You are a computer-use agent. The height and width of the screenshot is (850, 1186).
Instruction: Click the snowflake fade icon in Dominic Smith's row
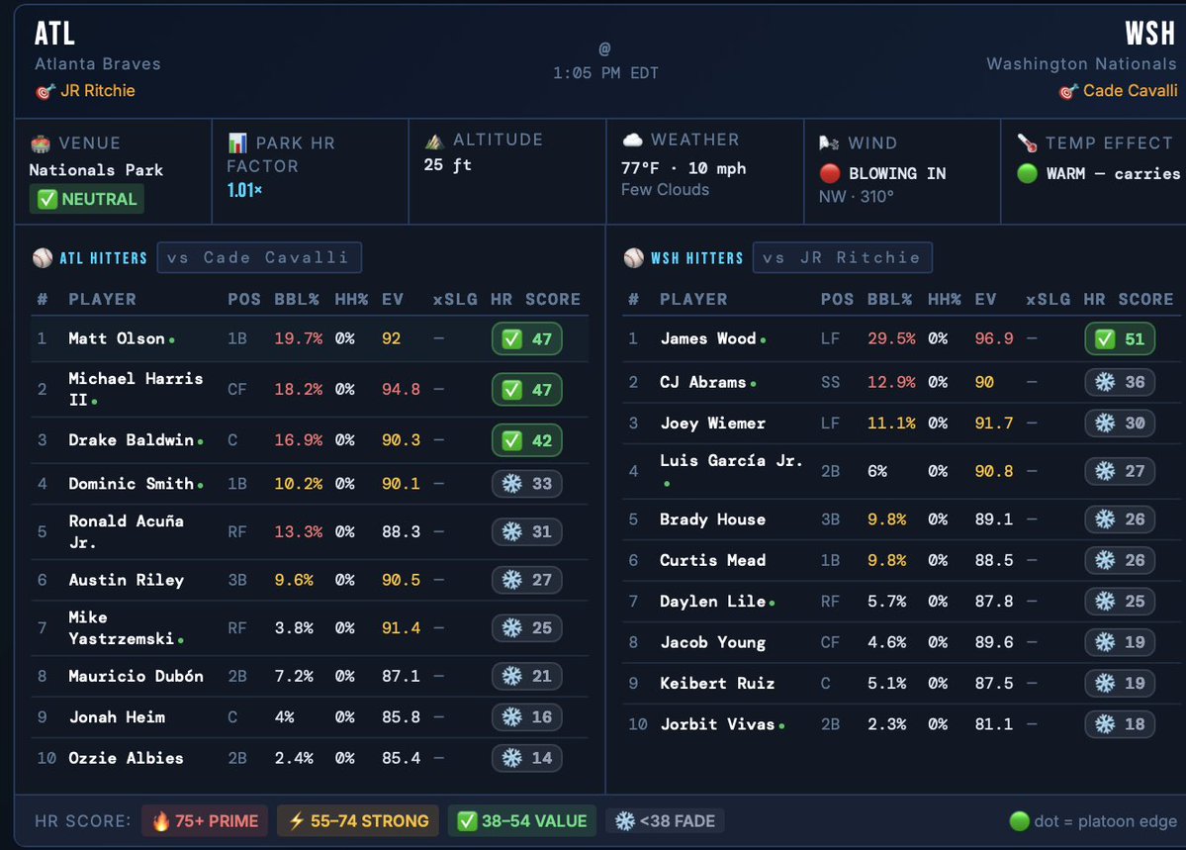click(x=512, y=484)
